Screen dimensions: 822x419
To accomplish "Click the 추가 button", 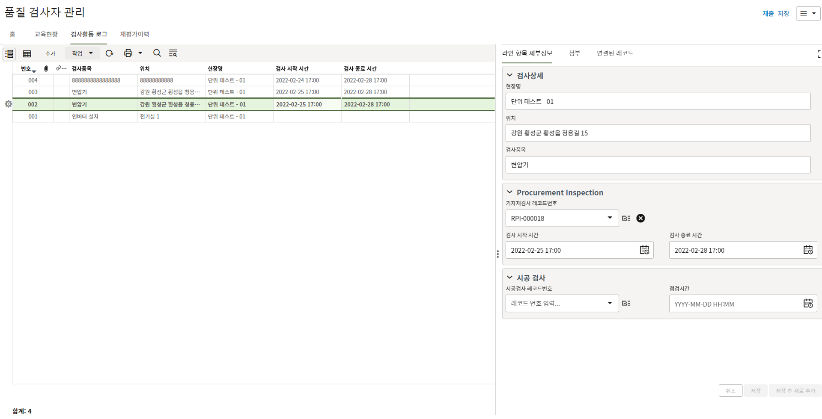I will [50, 53].
